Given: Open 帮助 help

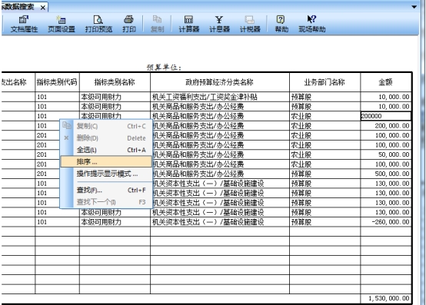Looking at the screenshot, I should click(281, 24).
